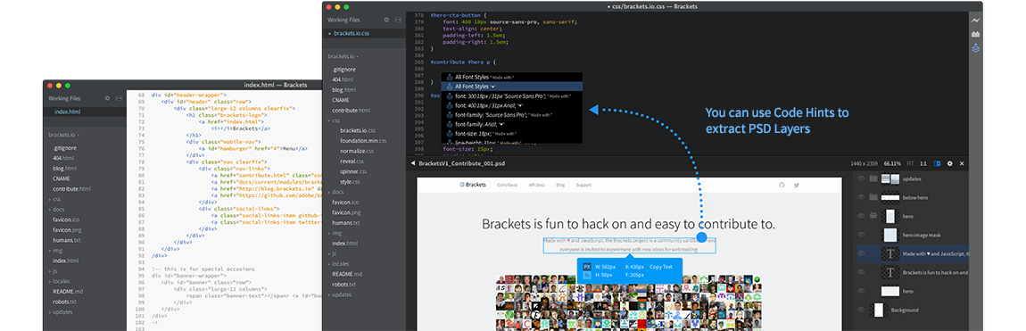Click split-view icon in index.html window sidebar
The height and width of the screenshot is (331, 1026).
pyautogui.click(x=119, y=99)
